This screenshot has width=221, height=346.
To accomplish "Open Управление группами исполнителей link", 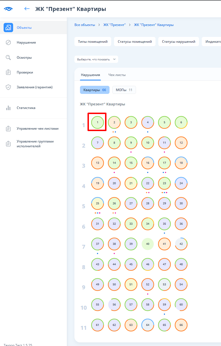I will coord(35,144).
